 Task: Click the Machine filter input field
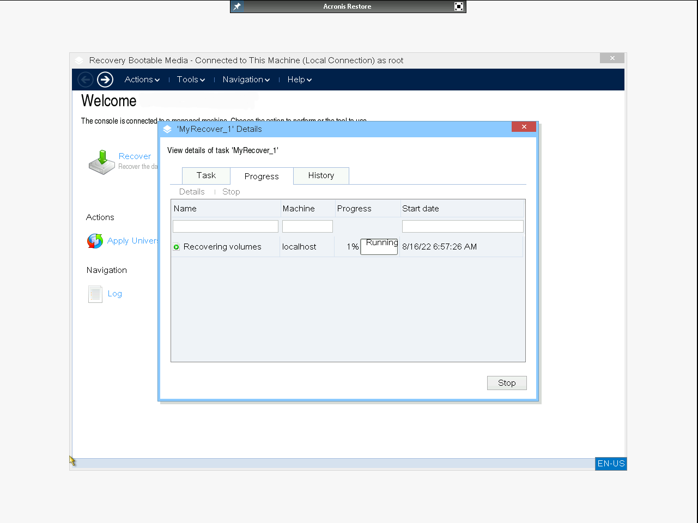click(x=307, y=226)
